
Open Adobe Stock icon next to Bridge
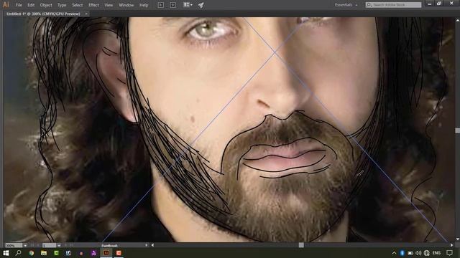click(173, 5)
